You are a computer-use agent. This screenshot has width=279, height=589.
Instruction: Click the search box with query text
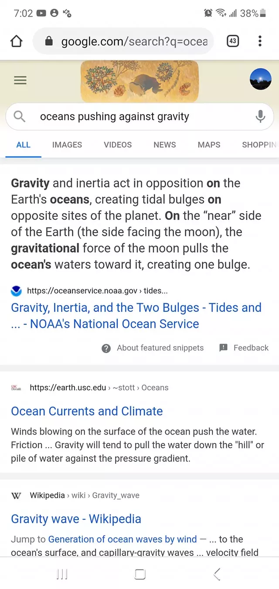tap(131, 116)
